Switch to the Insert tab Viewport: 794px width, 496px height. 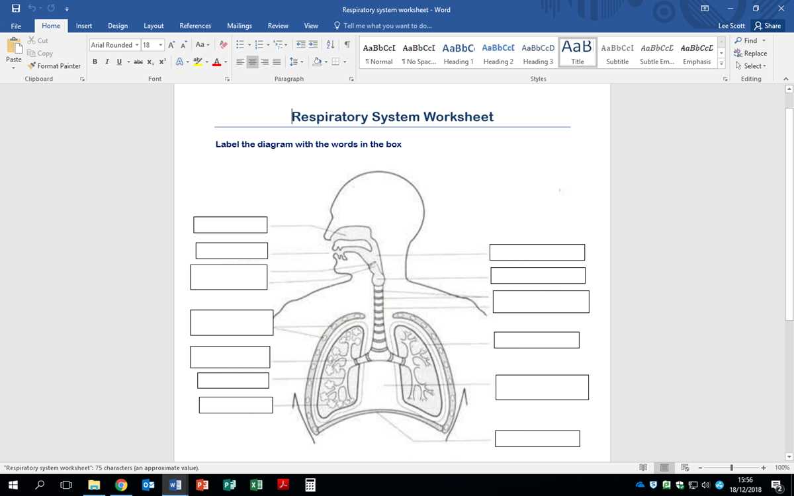coord(84,26)
